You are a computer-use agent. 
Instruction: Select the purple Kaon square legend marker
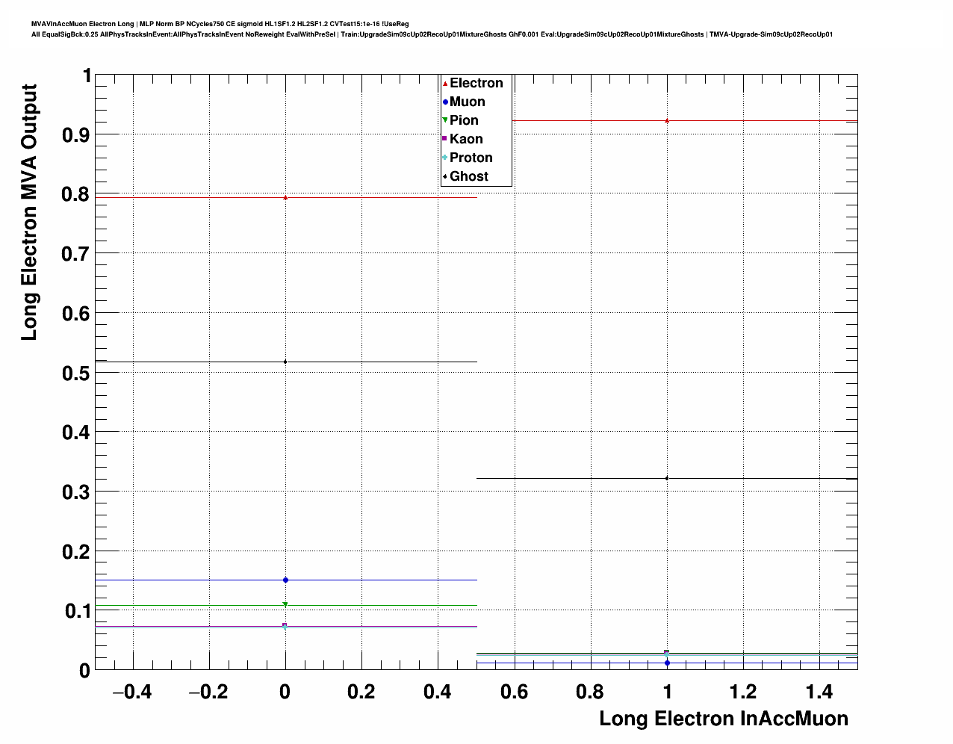(x=445, y=139)
